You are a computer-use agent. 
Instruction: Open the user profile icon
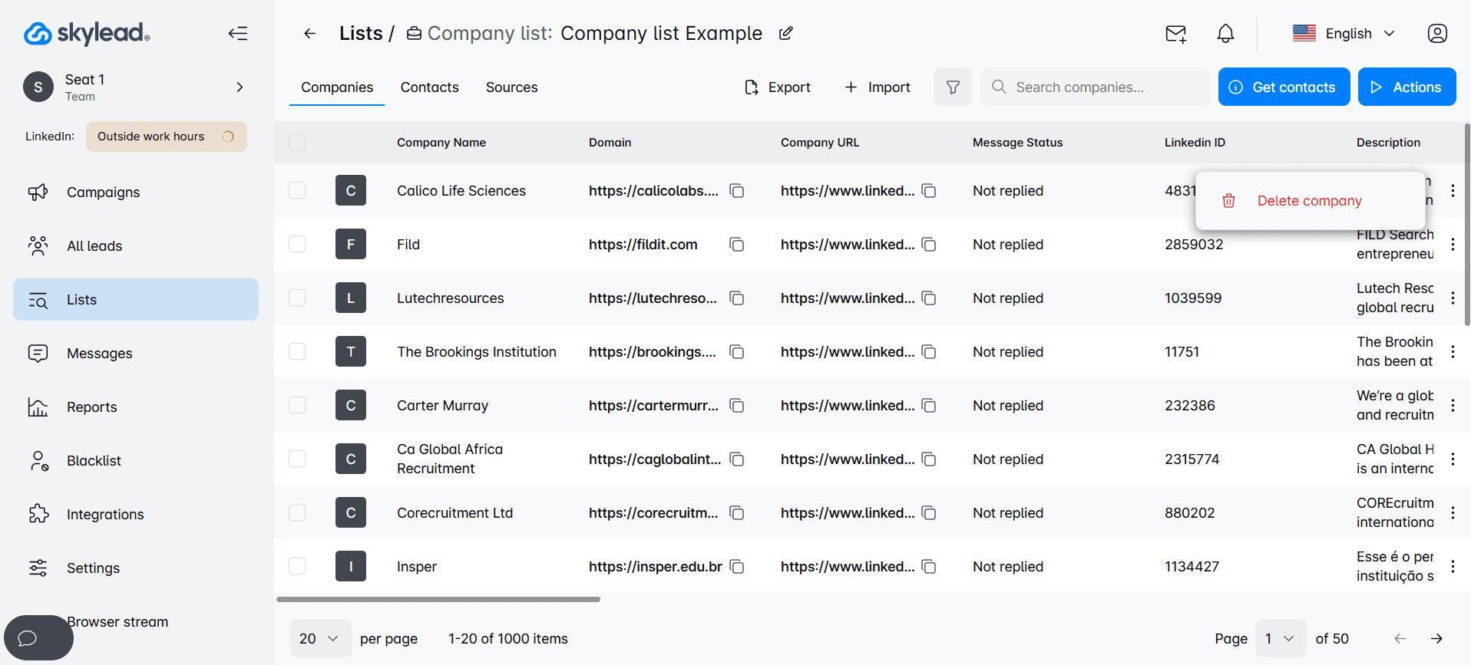1437,34
